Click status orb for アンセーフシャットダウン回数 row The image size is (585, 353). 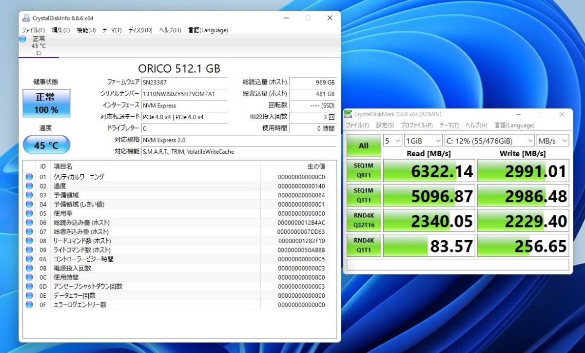pos(29,286)
